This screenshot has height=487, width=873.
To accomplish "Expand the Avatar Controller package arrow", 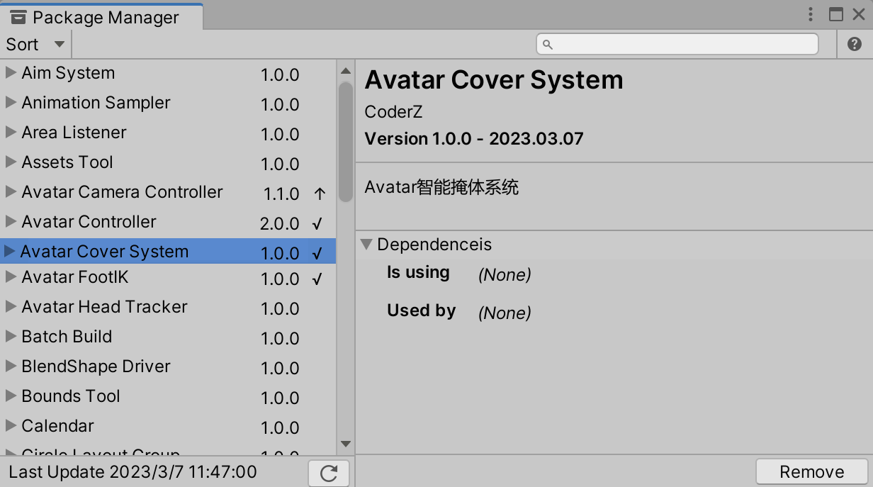I will pyautogui.click(x=11, y=221).
